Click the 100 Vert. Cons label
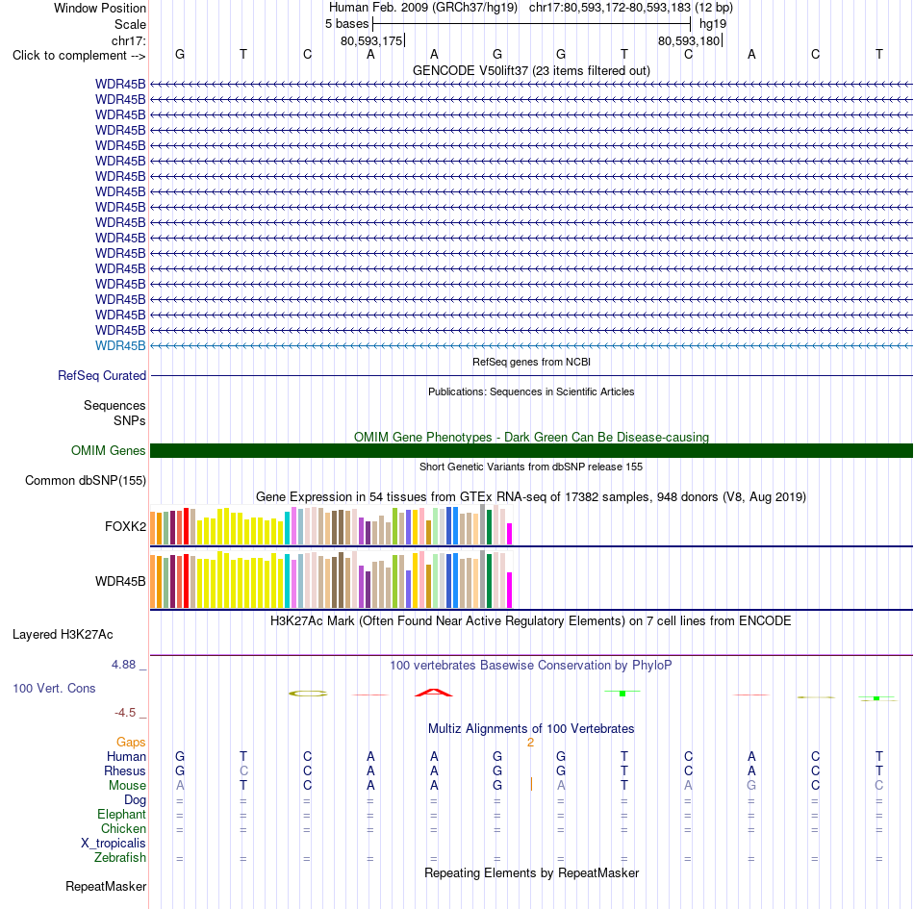 (54, 688)
